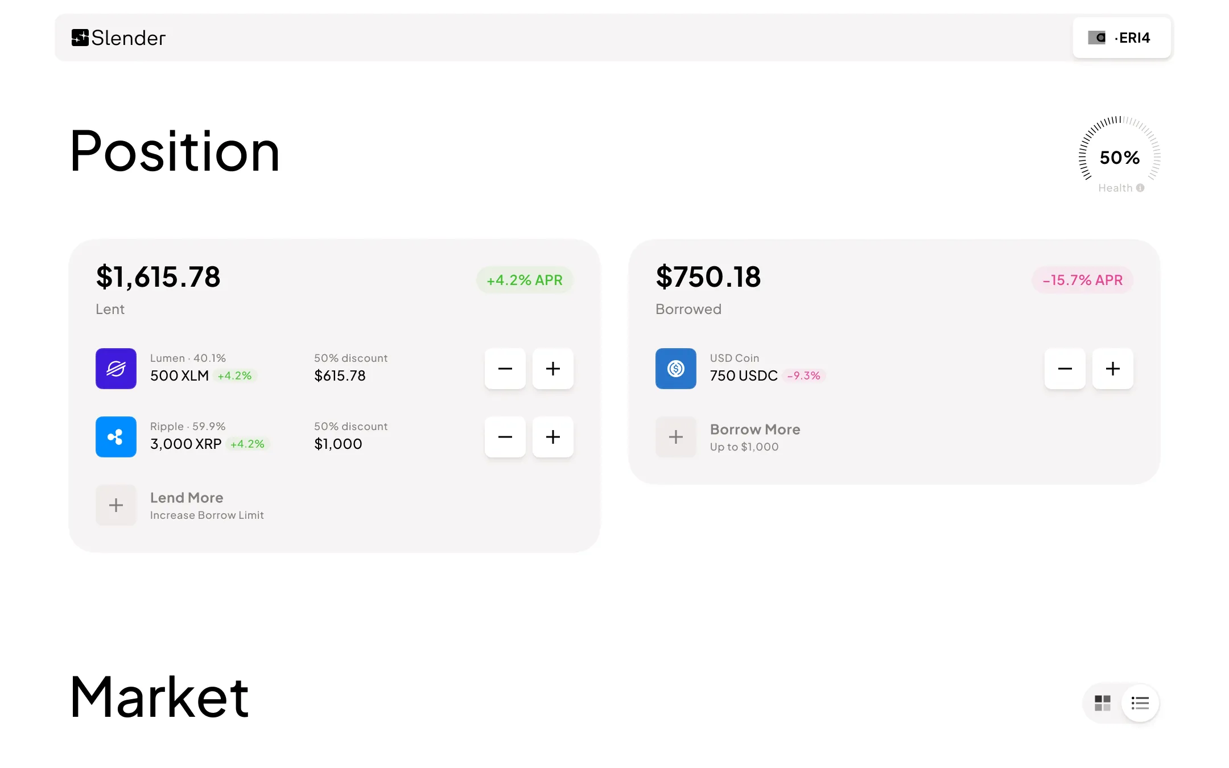Click the 50% health gauge
Viewport: 1229px width, 768px height.
[1120, 155]
